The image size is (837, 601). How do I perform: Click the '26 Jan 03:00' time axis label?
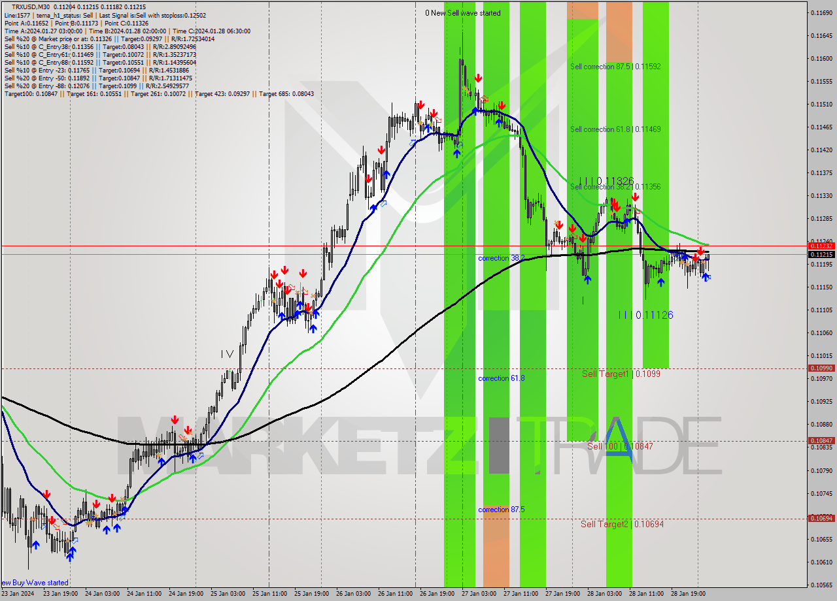(x=353, y=594)
